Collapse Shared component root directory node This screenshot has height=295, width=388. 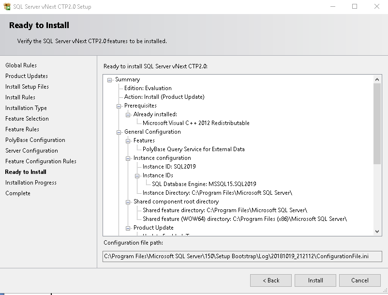click(x=129, y=202)
